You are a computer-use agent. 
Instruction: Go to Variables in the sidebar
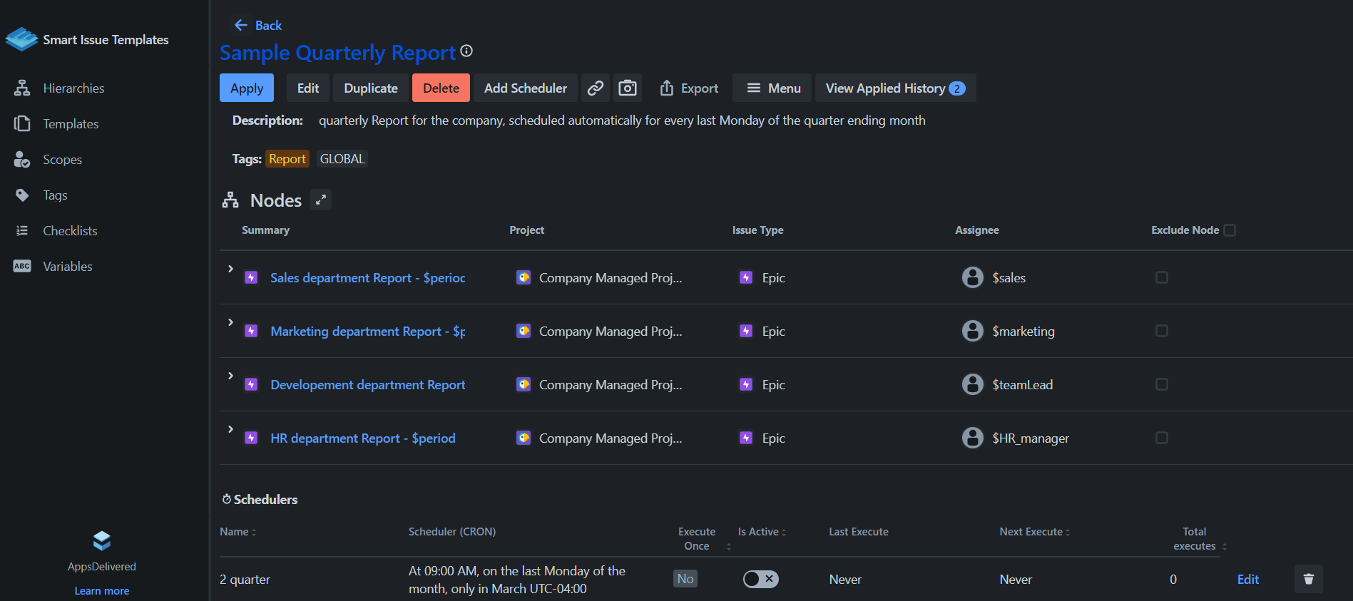coord(67,267)
